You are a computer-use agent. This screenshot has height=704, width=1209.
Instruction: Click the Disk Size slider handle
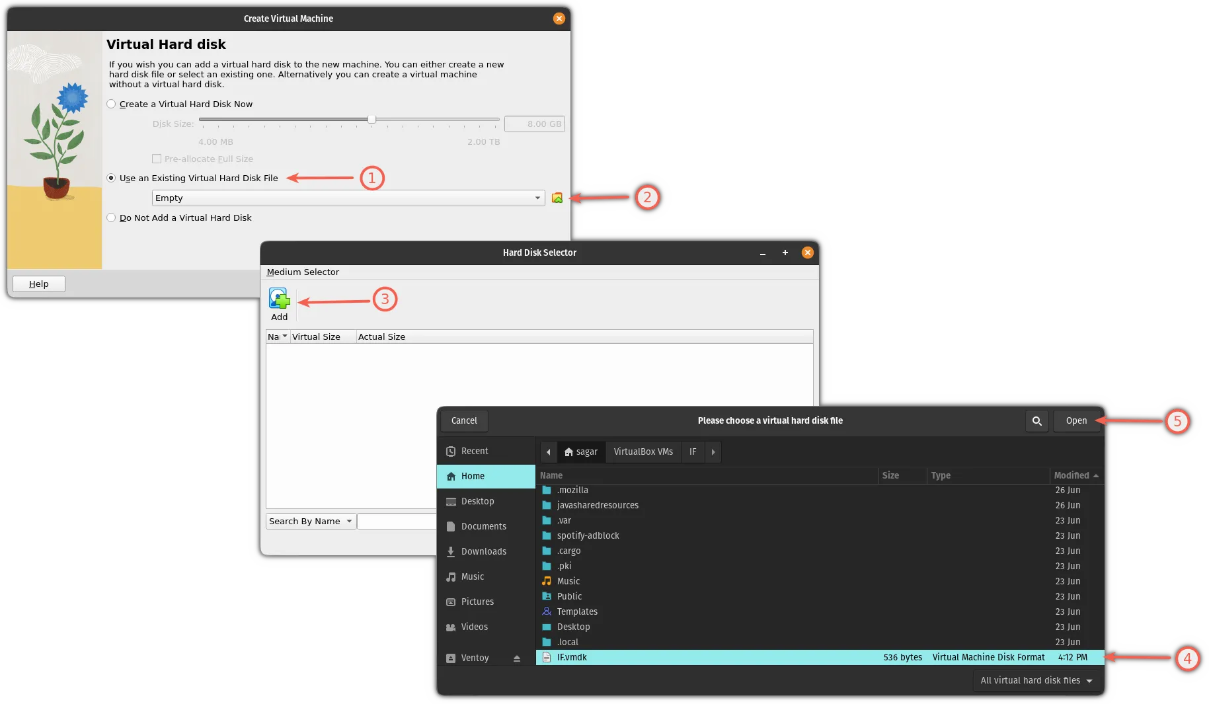click(x=371, y=120)
